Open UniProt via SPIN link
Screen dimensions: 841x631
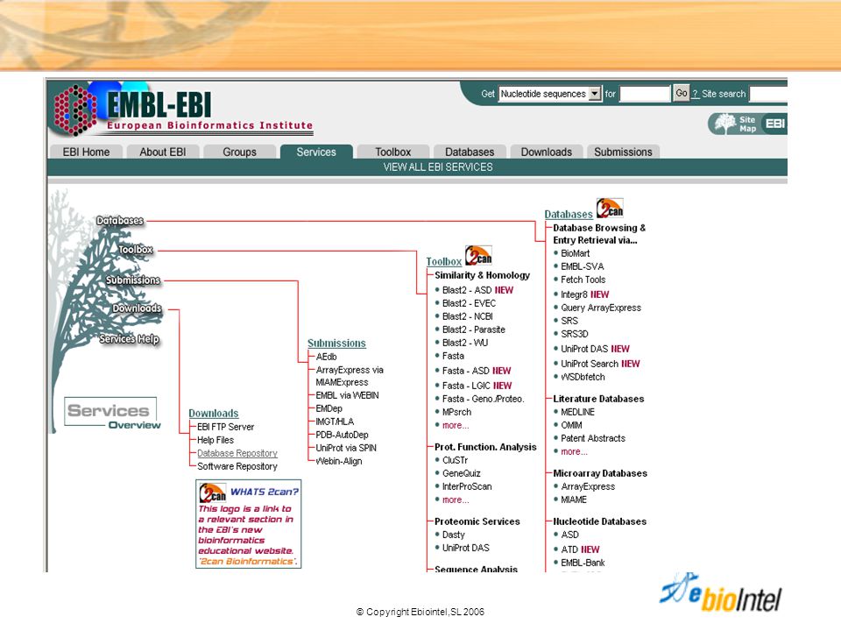346,448
